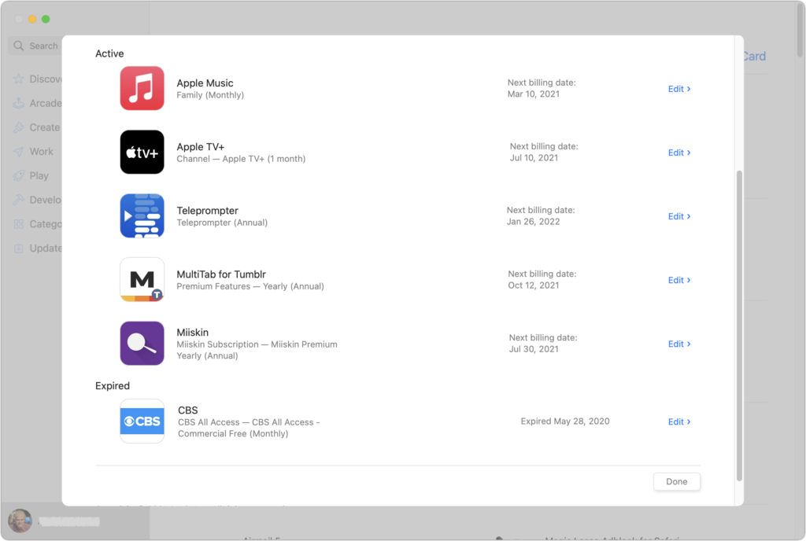The height and width of the screenshot is (541, 806).
Task: Click inside the Search field
Action: pos(43,46)
